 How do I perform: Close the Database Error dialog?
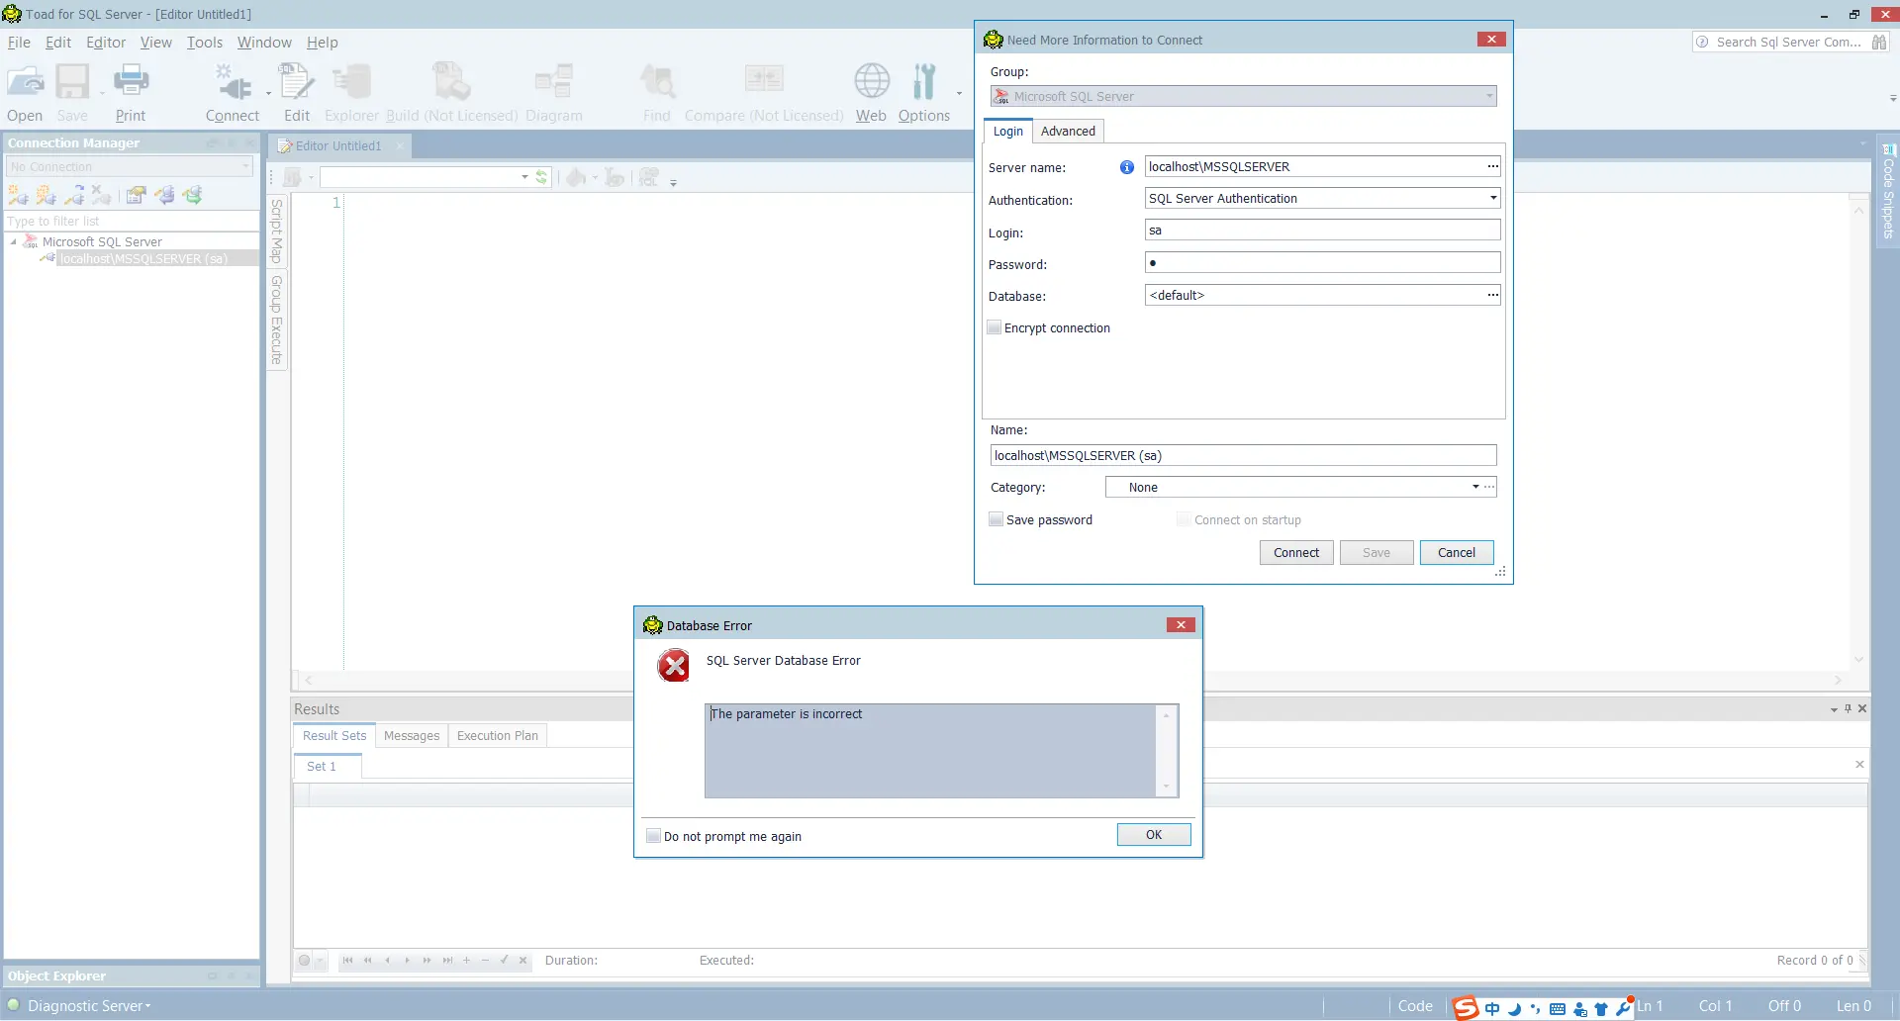click(x=1181, y=624)
